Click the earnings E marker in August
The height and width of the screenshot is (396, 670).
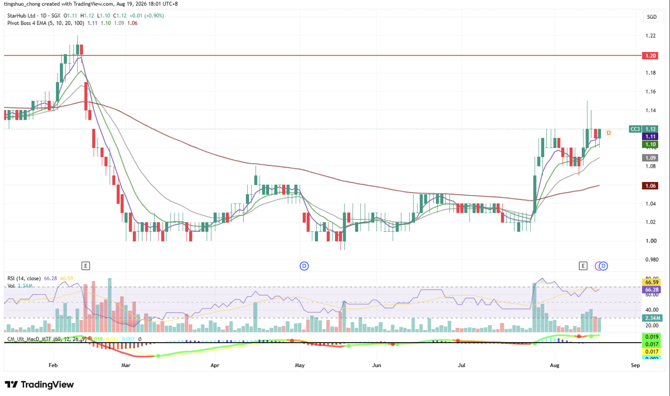point(583,266)
